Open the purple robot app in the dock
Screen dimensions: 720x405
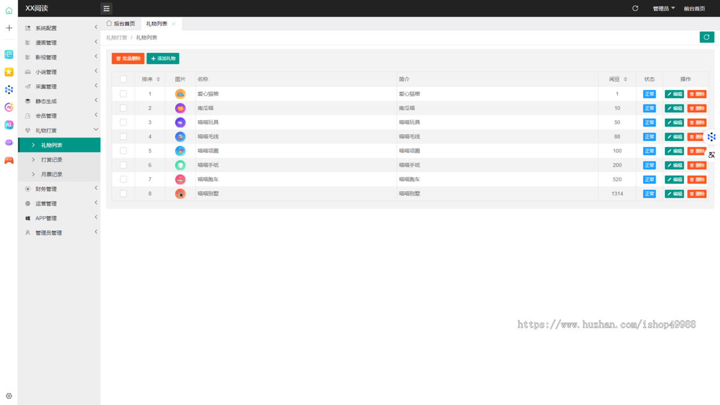pos(9,142)
